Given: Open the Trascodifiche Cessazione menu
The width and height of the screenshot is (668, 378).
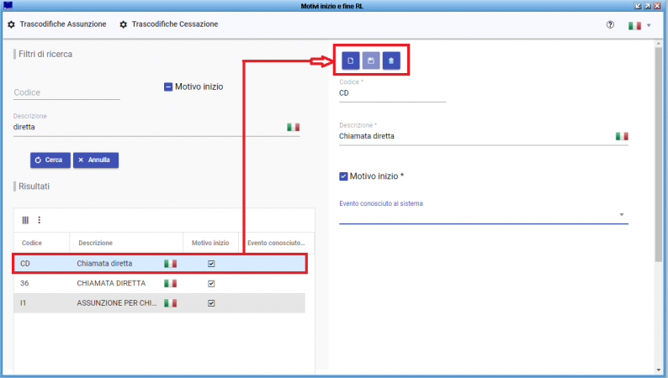Looking at the screenshot, I should (175, 24).
